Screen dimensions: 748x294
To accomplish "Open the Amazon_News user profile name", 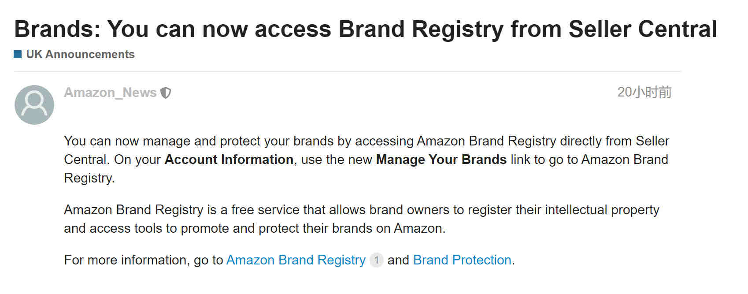I will point(110,93).
